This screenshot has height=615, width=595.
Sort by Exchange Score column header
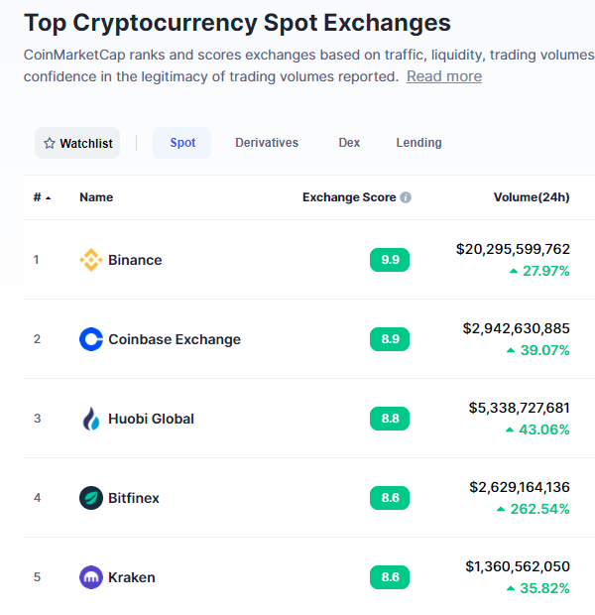(x=349, y=197)
